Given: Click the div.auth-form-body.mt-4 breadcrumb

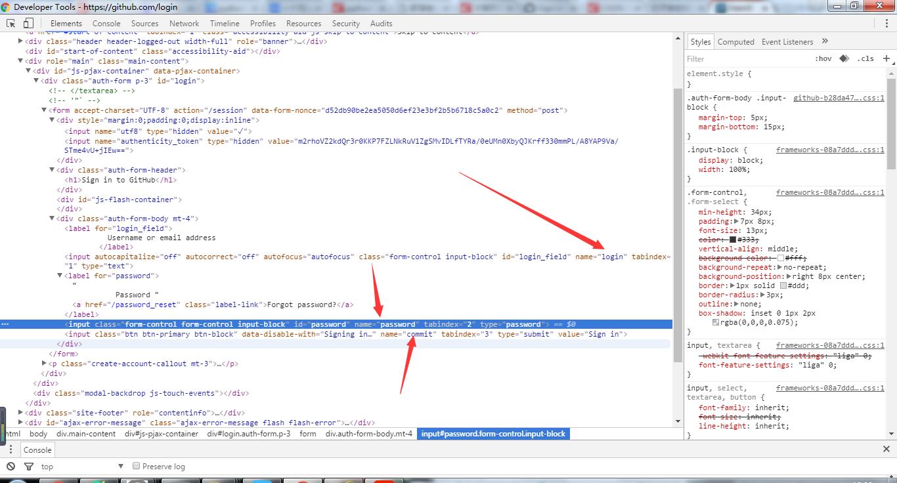Looking at the screenshot, I should 369,434.
